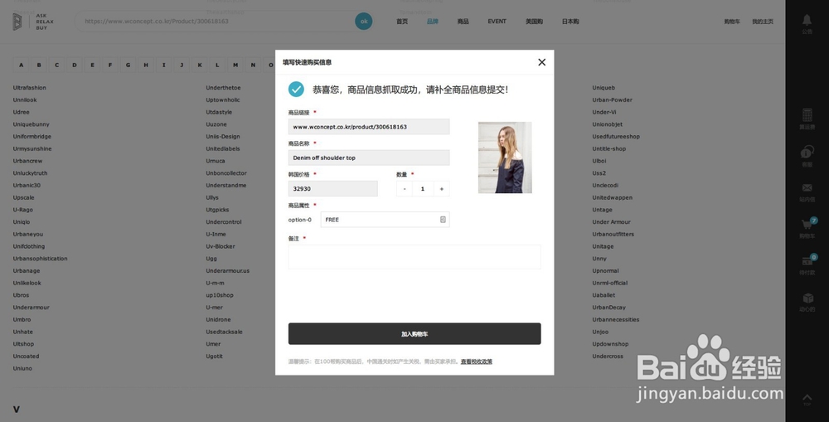Open the Urbansophistication brand link
This screenshot has height=422, width=829.
coord(40,259)
